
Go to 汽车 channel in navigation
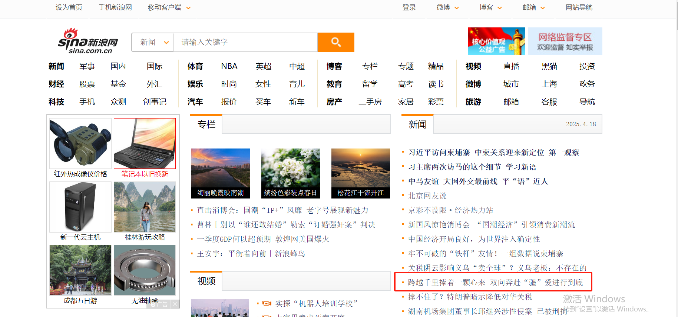click(x=195, y=102)
